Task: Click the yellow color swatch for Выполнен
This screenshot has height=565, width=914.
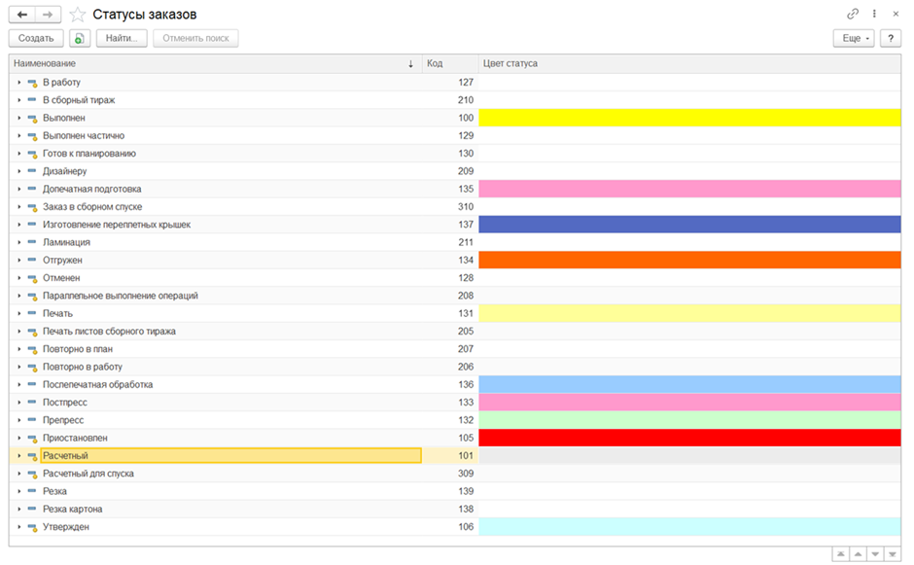Action: tap(689, 118)
